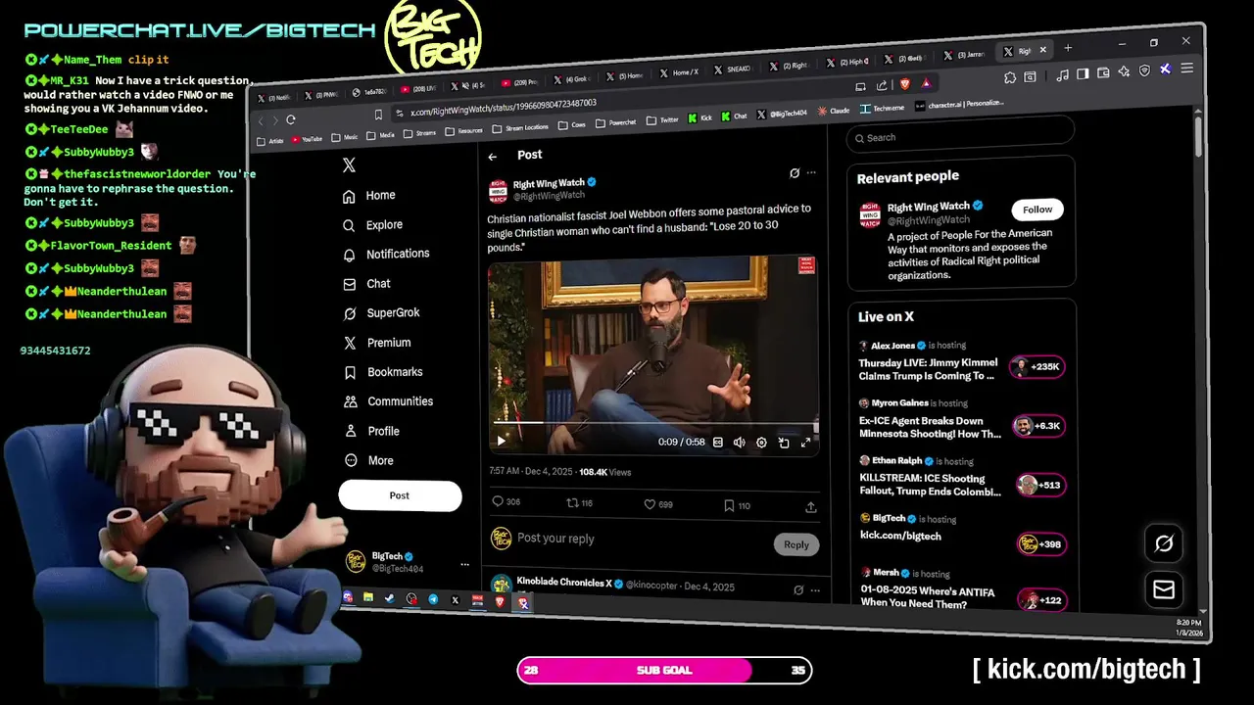Switch to the Home / X browser tab

click(x=677, y=72)
